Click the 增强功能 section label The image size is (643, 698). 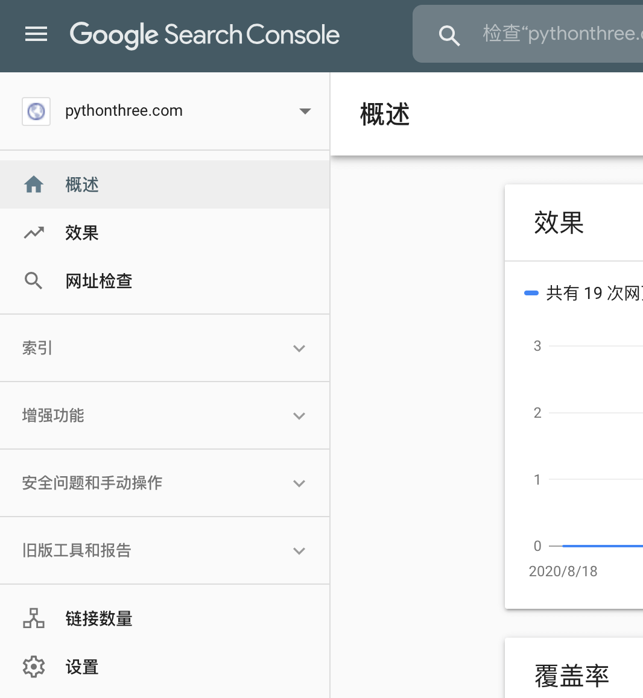click(53, 415)
